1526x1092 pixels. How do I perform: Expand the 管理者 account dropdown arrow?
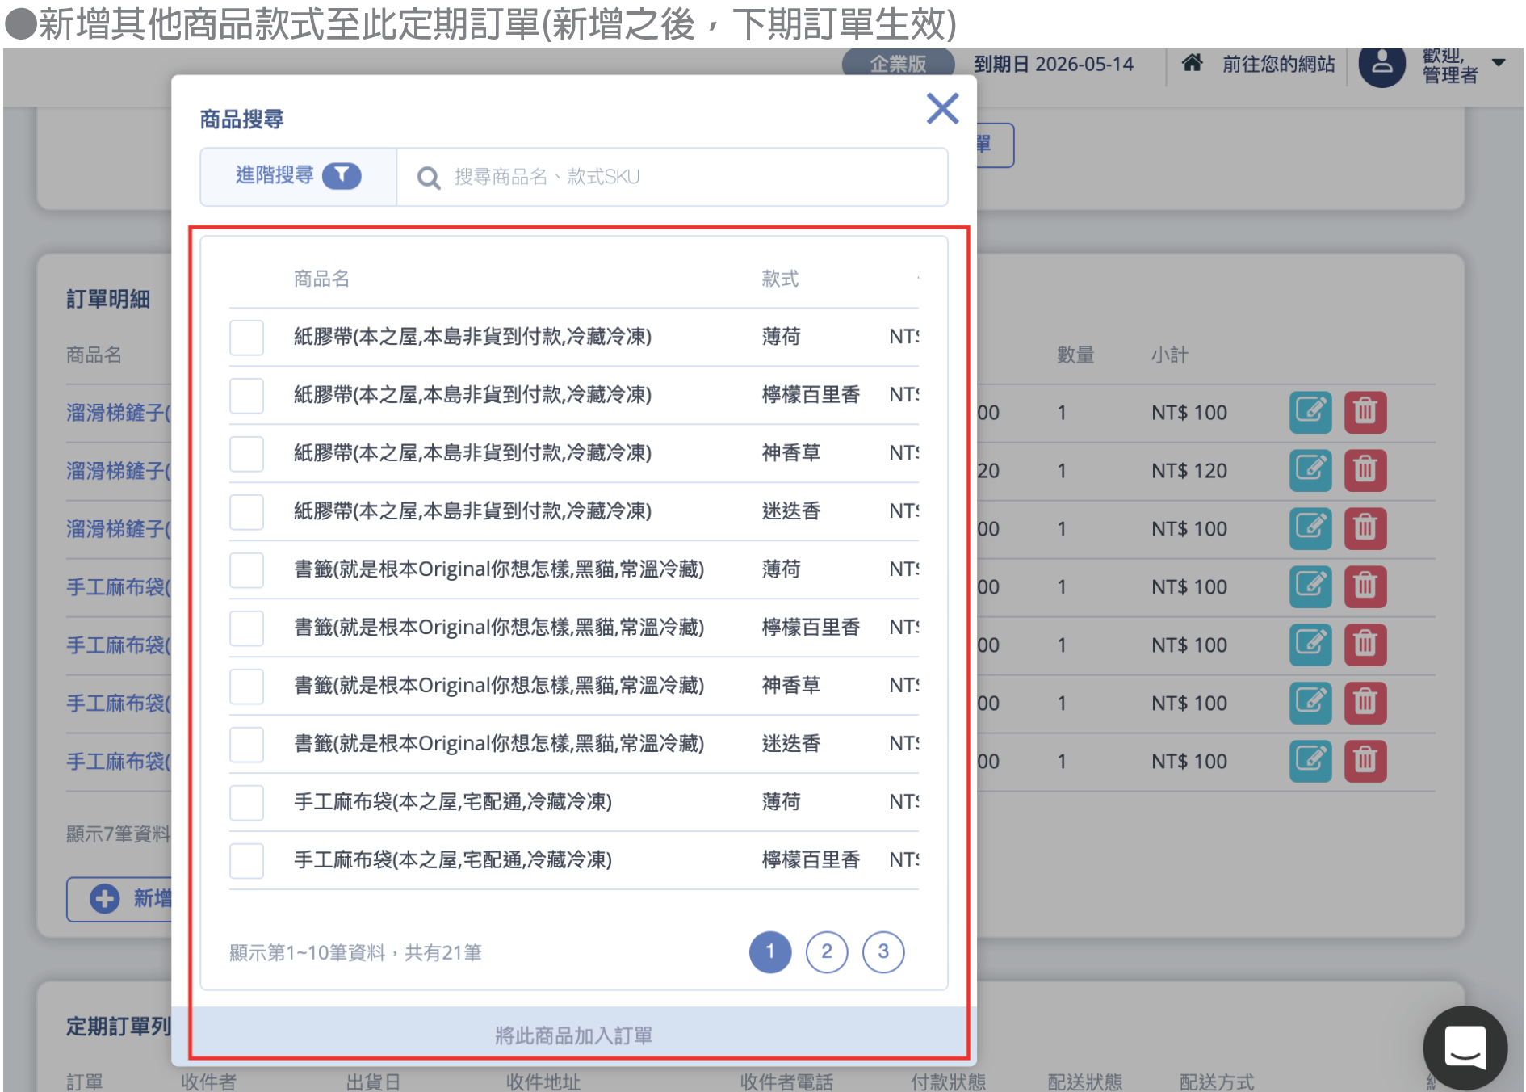(x=1499, y=62)
